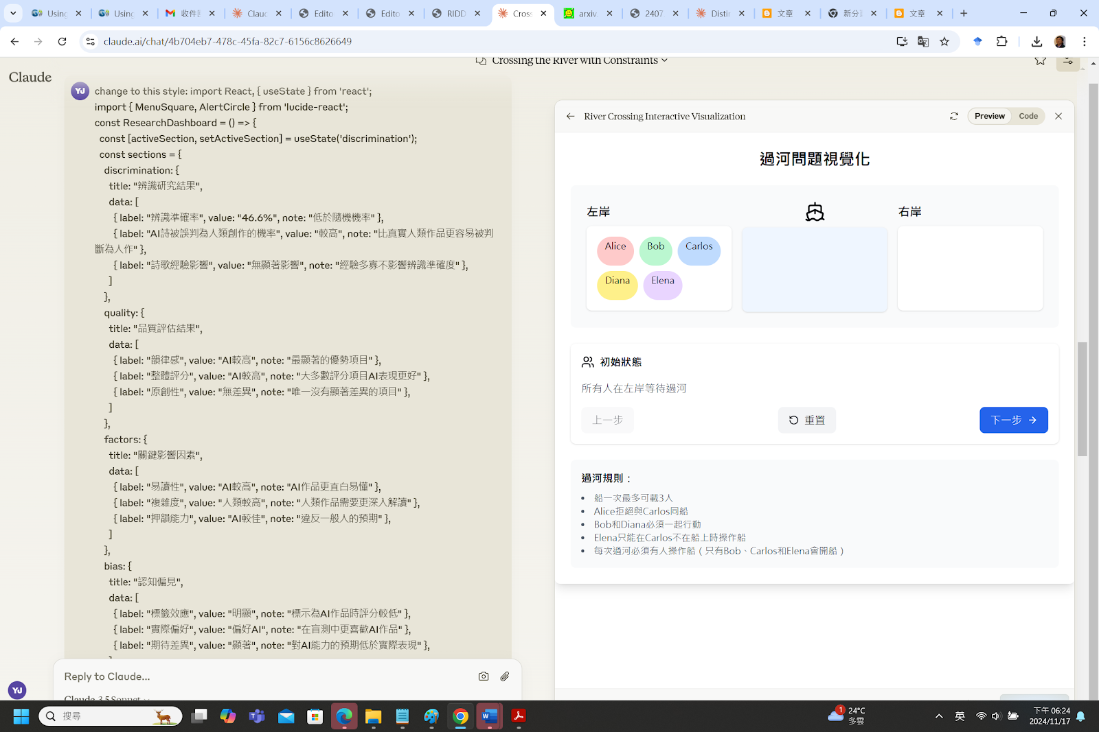This screenshot has height=732, width=1099.
Task: Bookmark this page with star icon
Action: (944, 42)
